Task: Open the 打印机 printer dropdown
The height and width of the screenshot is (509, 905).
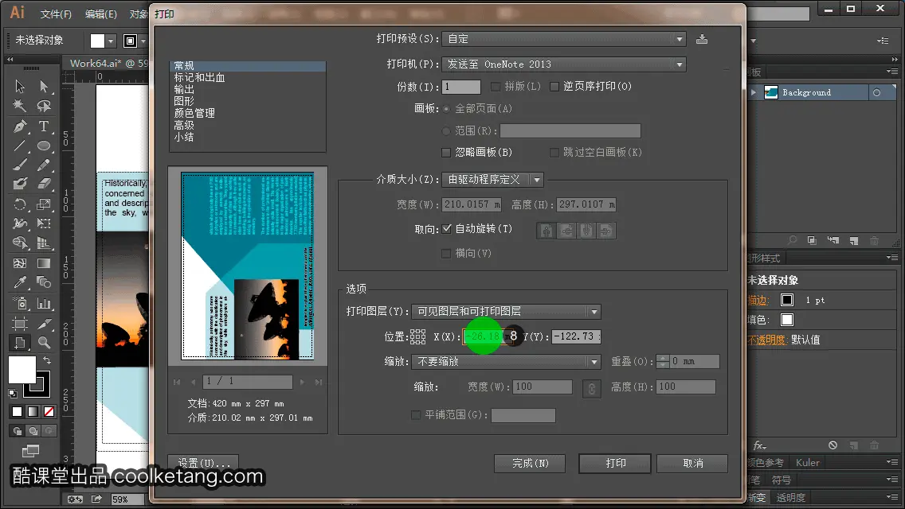Action: [564, 64]
